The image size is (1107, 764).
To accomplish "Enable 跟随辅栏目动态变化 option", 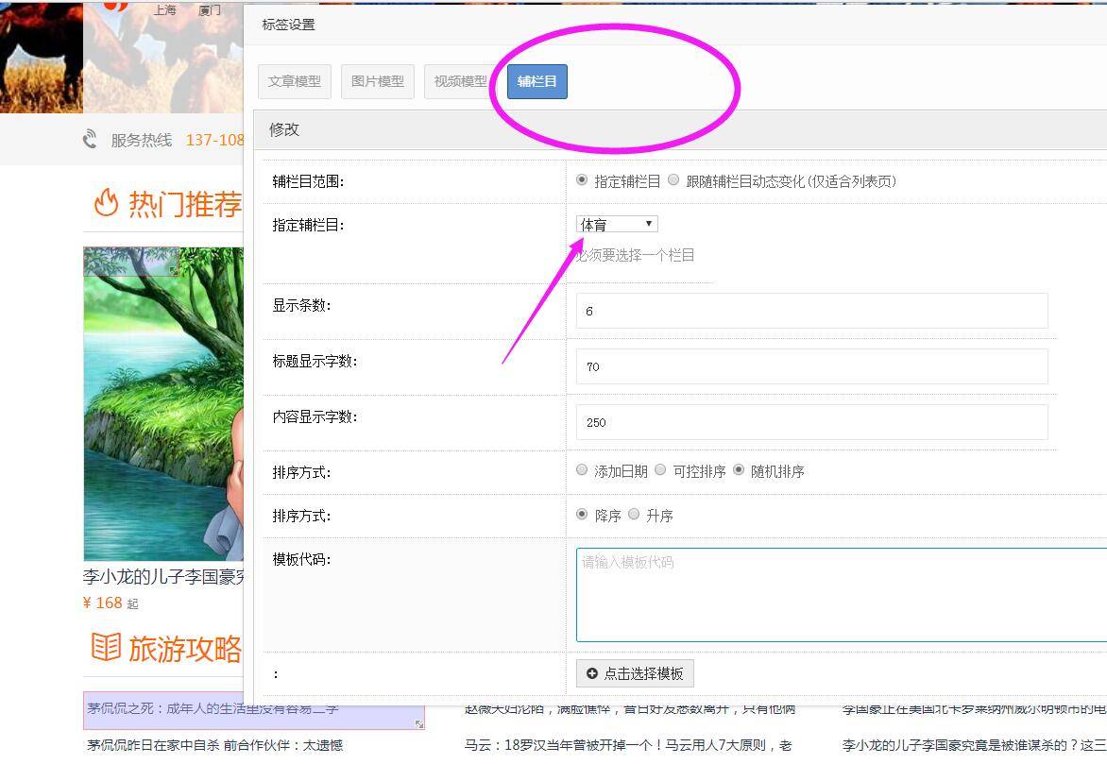I will (x=674, y=180).
